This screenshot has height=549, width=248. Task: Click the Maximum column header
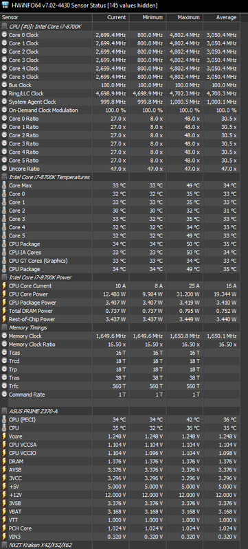click(185, 18)
